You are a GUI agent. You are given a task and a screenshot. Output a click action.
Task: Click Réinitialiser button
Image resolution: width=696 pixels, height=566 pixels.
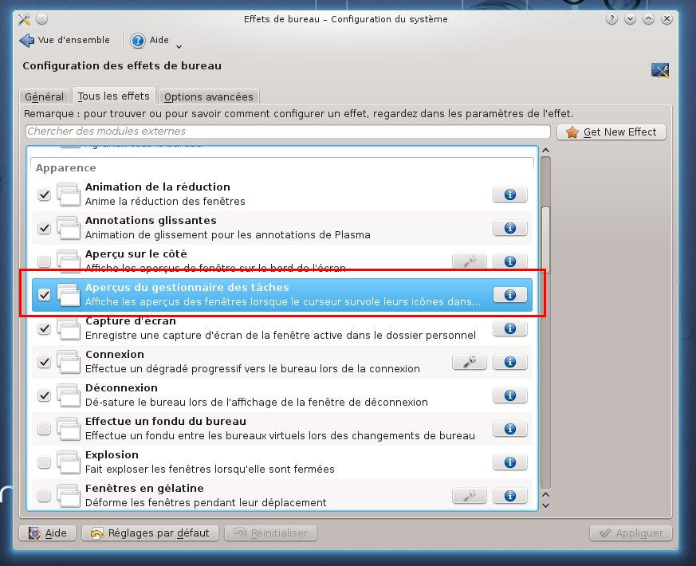pos(270,533)
